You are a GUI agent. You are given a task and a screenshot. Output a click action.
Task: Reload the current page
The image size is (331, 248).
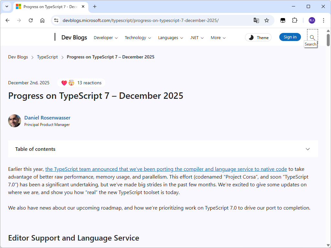[31, 20]
